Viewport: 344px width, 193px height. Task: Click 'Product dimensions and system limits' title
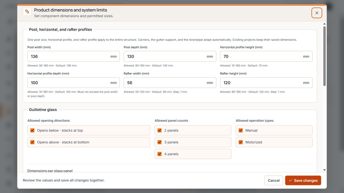(71, 10)
